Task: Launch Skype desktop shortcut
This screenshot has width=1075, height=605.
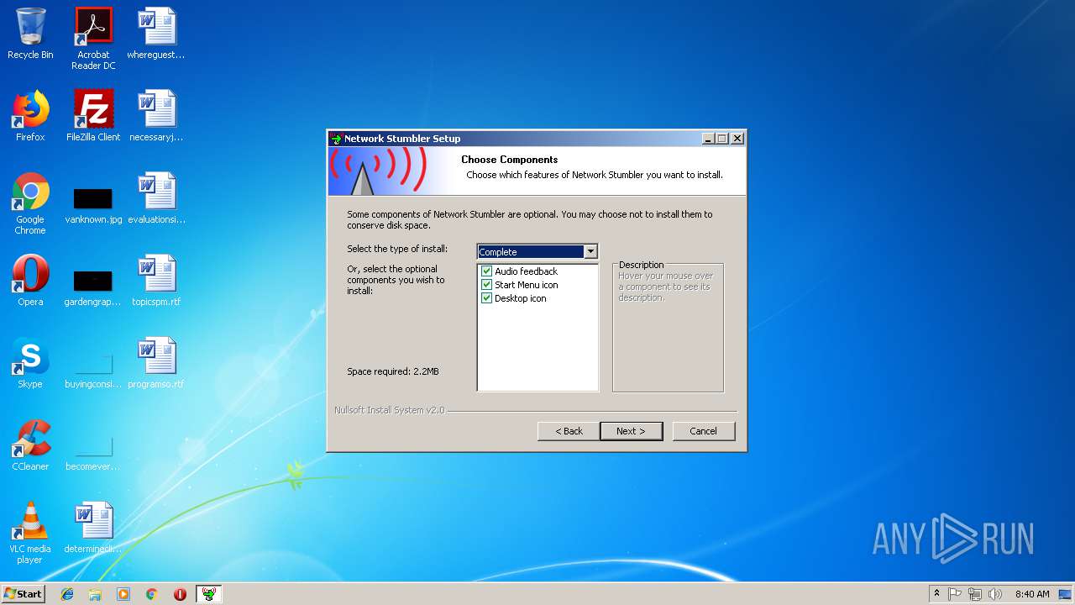Action: pyautogui.click(x=30, y=363)
